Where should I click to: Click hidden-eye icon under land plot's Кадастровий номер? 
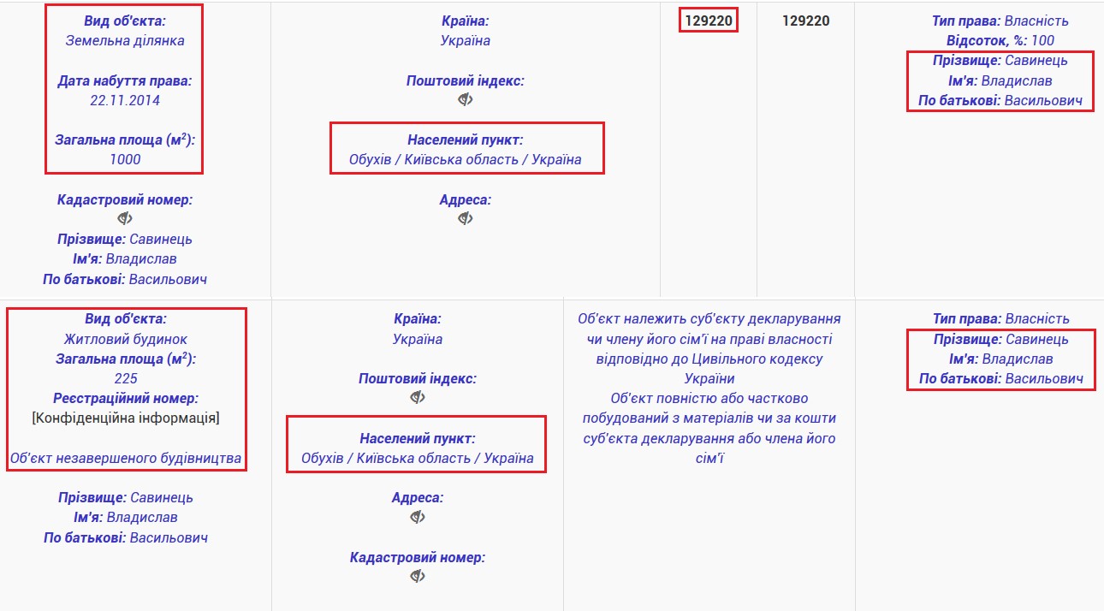click(125, 218)
